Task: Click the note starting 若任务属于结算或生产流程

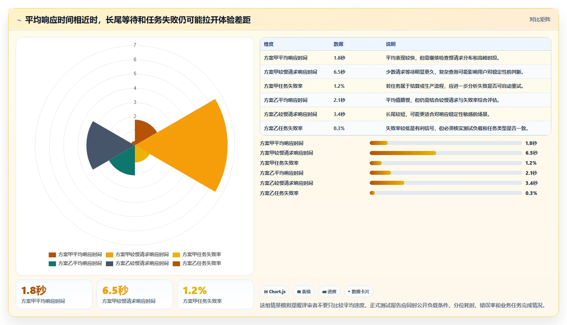Action: pyautogui.click(x=455, y=86)
